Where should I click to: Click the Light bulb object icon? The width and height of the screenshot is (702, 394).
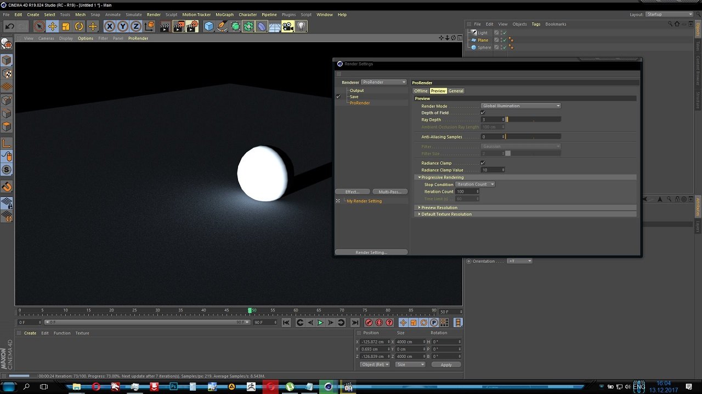pos(301,26)
